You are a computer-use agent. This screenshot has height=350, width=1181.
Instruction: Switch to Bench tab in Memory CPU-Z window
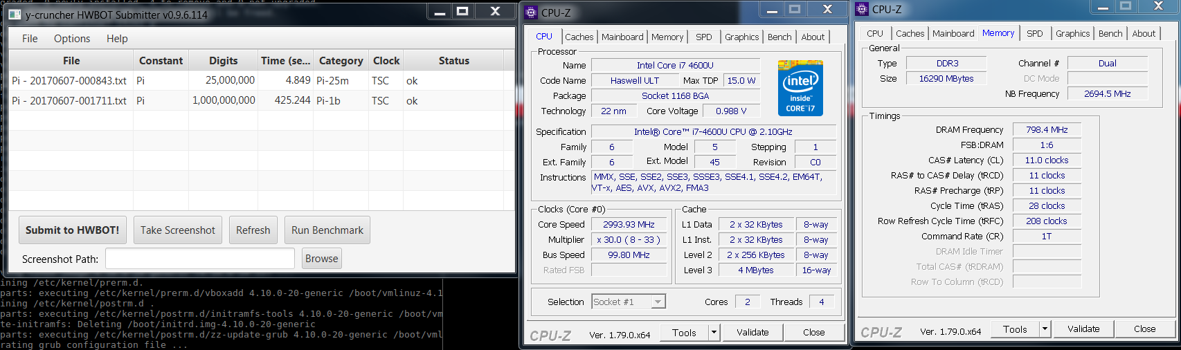[1110, 33]
